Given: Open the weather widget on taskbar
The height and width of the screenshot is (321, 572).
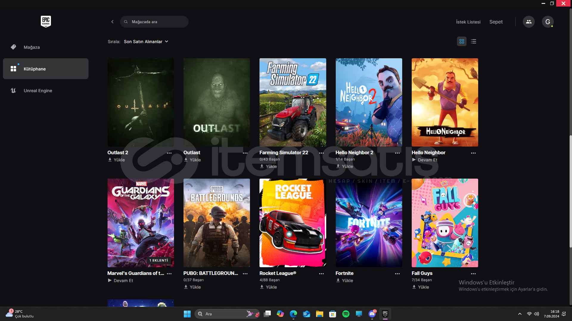Looking at the screenshot, I should (20, 314).
